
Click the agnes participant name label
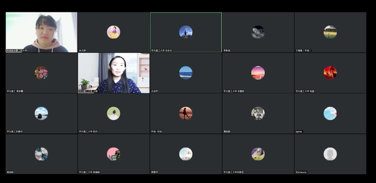[299, 132]
